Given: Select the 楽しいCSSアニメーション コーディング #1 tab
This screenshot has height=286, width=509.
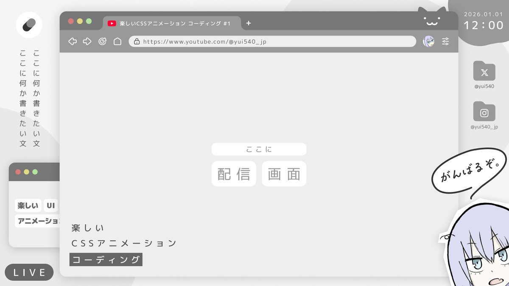Looking at the screenshot, I should pos(172,23).
